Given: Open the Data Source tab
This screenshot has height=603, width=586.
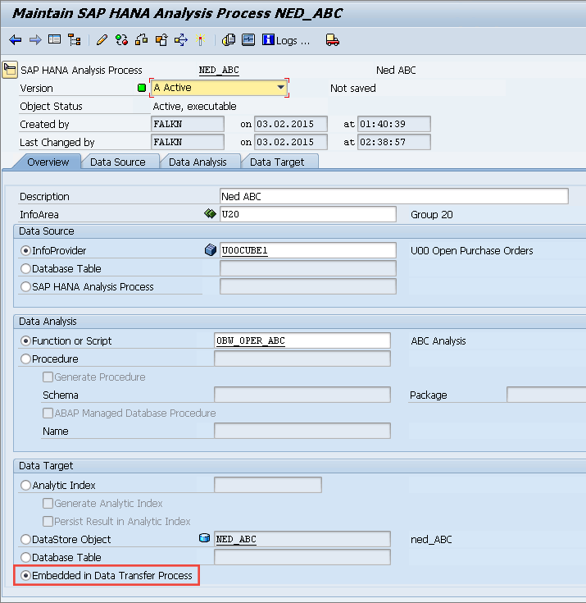Looking at the screenshot, I should coord(117,162).
